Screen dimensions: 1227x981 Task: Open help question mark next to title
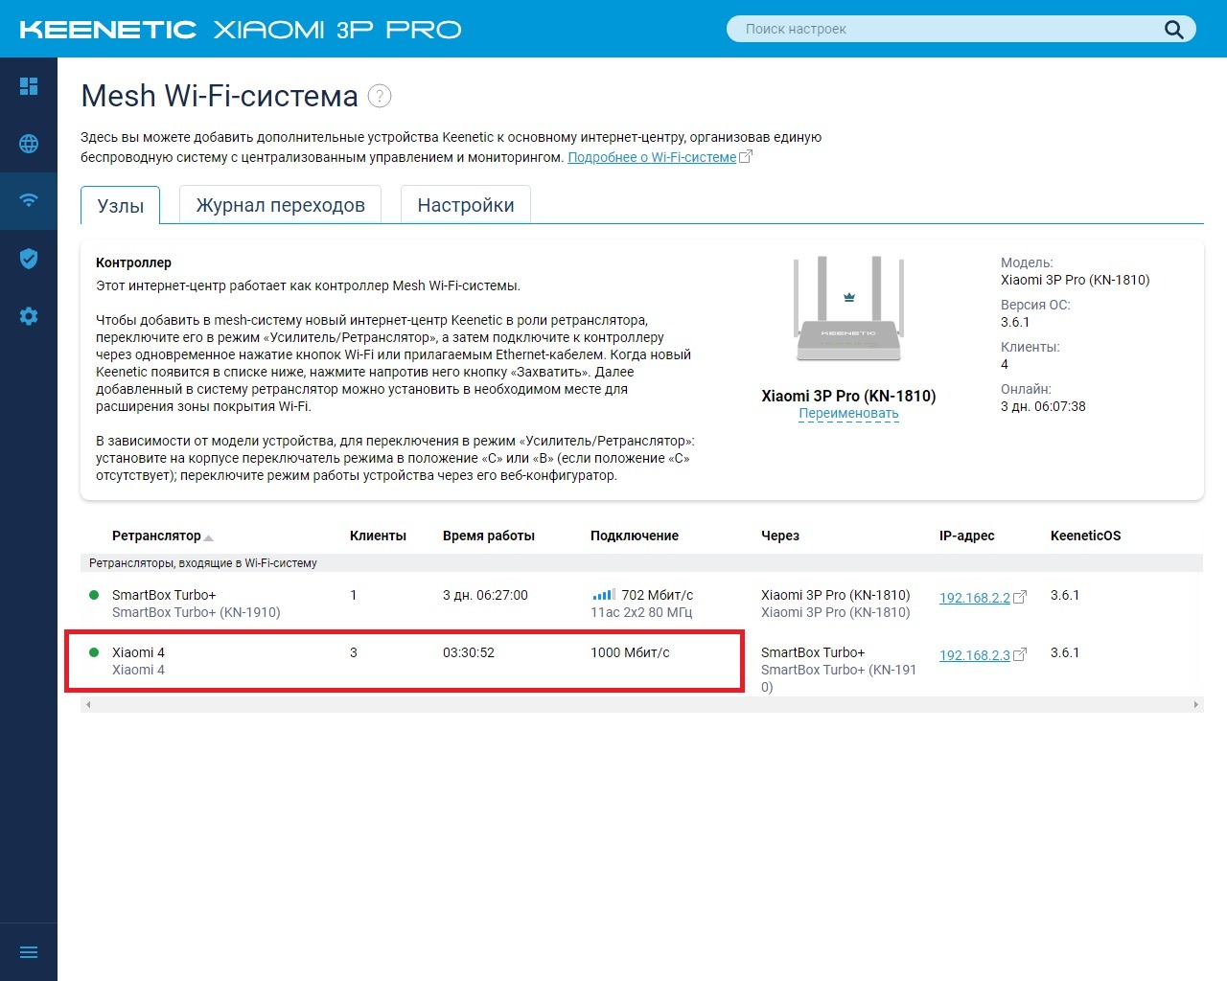tap(380, 96)
